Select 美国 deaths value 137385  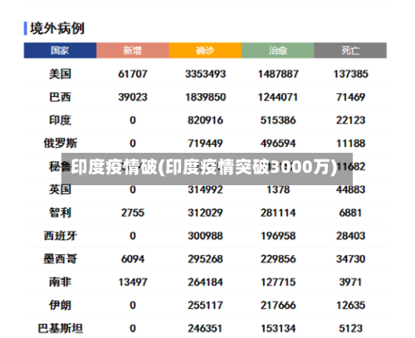click(x=350, y=74)
